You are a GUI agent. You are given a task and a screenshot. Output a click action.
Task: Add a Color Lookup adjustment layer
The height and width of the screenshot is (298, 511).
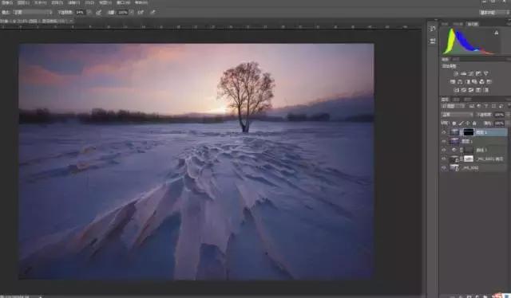(489, 82)
